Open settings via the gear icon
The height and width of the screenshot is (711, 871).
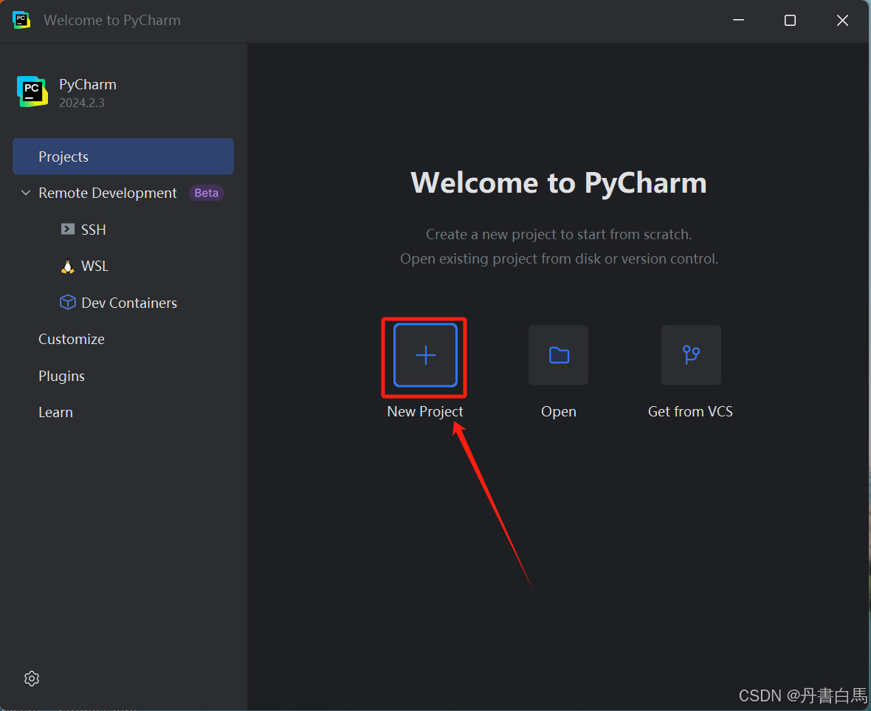pos(31,678)
